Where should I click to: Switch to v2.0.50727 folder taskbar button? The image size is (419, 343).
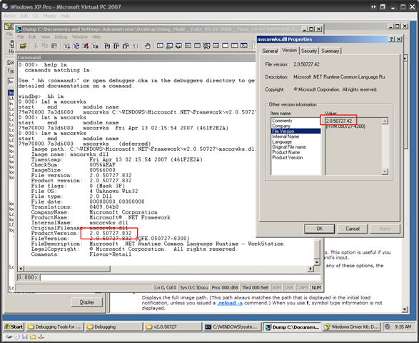click(x=173, y=327)
